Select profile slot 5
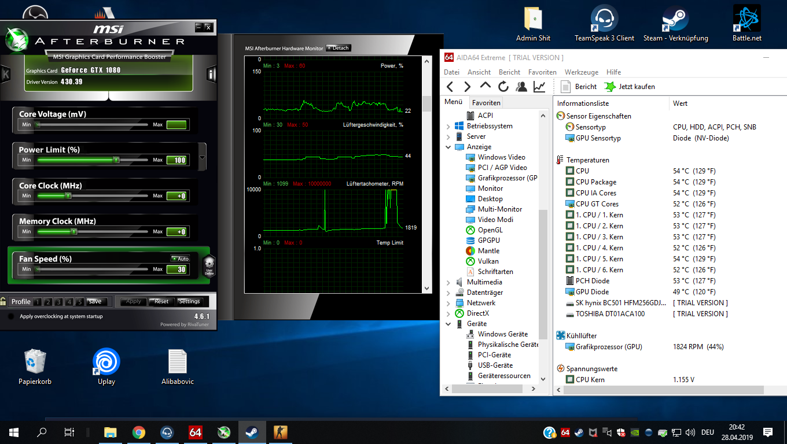This screenshot has width=787, height=444. (80, 301)
